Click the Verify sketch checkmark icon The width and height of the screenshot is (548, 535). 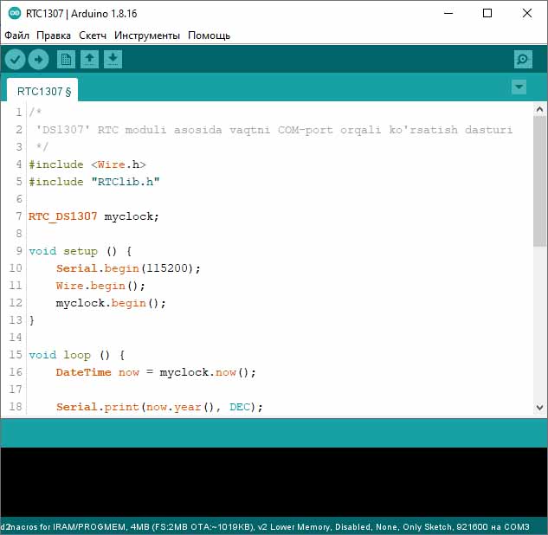click(x=16, y=59)
